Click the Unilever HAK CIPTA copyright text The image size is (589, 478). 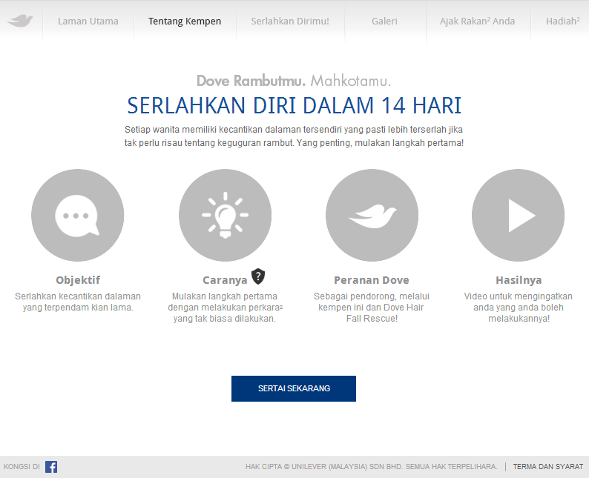click(371, 467)
